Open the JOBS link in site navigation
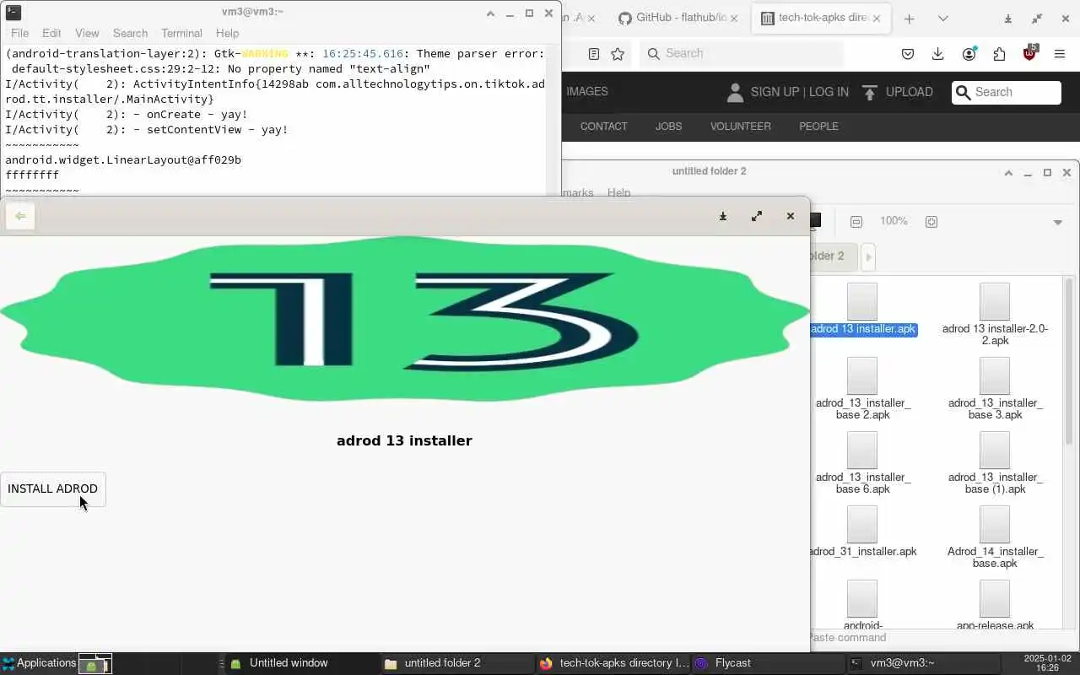1080x675 pixels. [x=668, y=127]
